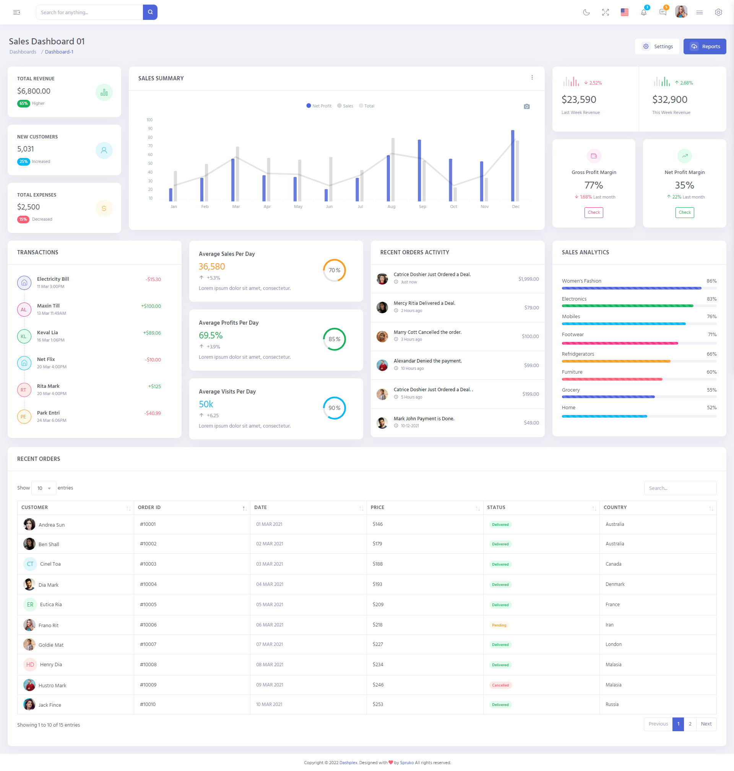Toggle Net Profit legend series

[319, 106]
